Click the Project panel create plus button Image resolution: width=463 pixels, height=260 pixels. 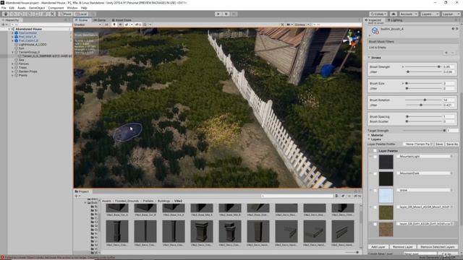77,196
